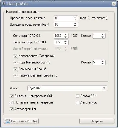Viewport: 118px width, 128px height.
Task: Open Настройки Proxifier with the tools icon
Action: point(21,121)
